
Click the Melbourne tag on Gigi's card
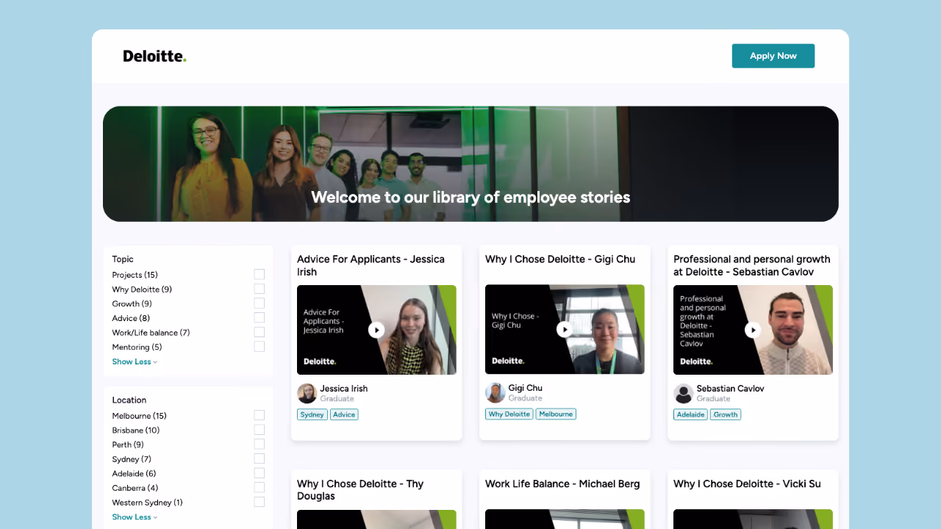pyautogui.click(x=556, y=414)
